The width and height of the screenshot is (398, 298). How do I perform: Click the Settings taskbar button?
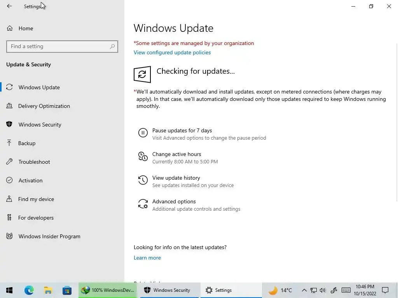pyautogui.click(x=231, y=290)
